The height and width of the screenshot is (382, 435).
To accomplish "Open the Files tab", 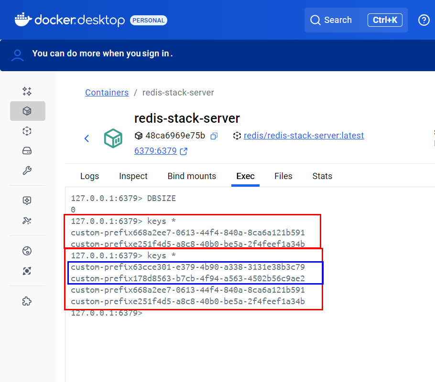I will click(283, 176).
